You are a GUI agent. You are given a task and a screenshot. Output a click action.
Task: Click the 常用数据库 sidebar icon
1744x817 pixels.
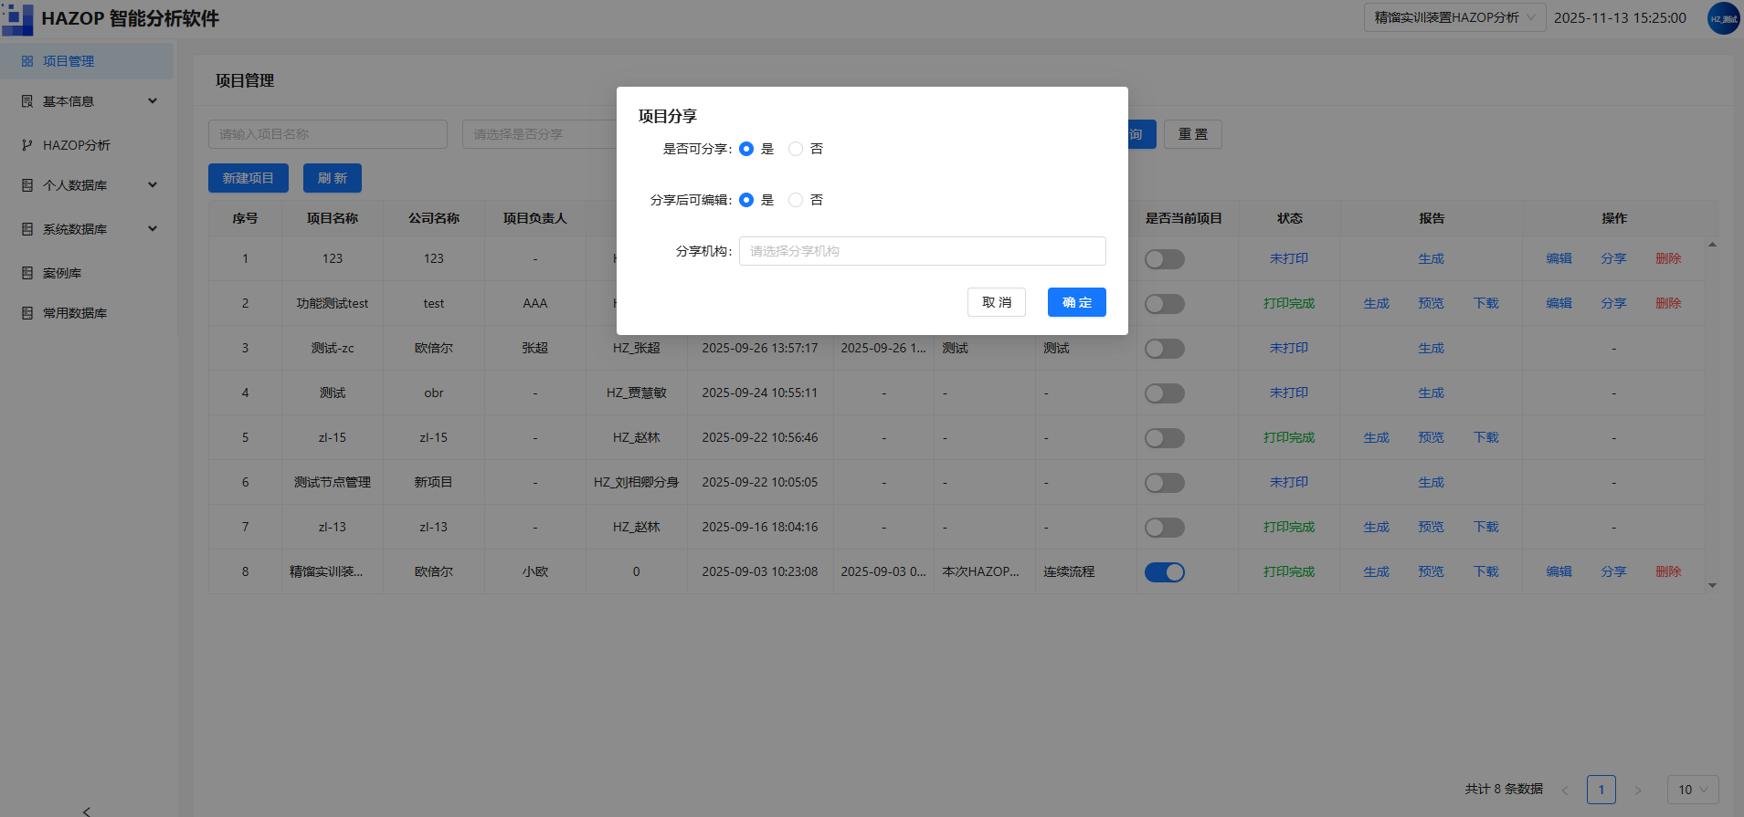[x=27, y=313]
